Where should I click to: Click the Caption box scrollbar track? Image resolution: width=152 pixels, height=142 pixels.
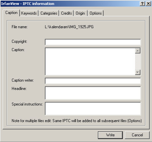click(x=138, y=62)
